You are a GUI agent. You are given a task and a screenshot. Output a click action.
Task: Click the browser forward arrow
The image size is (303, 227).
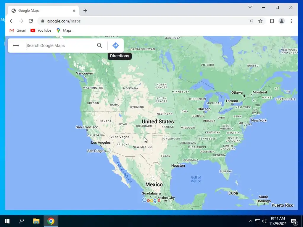pos(21,21)
